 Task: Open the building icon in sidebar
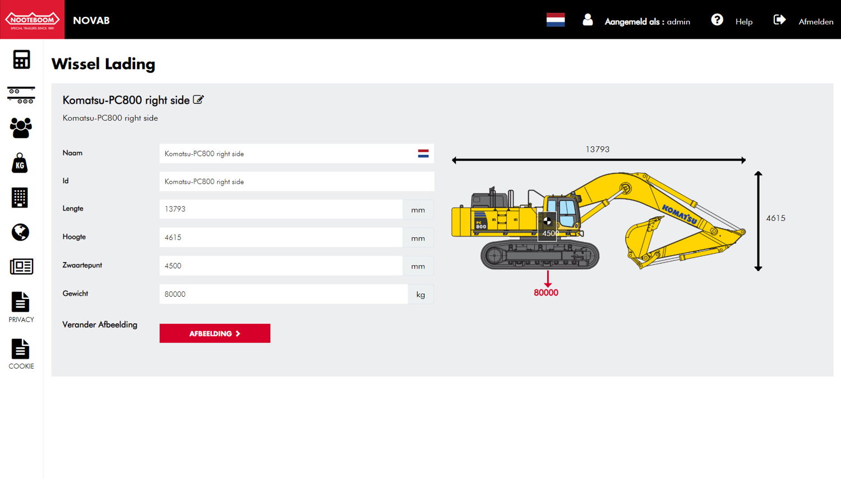tap(20, 197)
